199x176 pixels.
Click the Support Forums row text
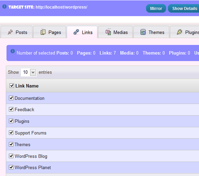[30, 133]
